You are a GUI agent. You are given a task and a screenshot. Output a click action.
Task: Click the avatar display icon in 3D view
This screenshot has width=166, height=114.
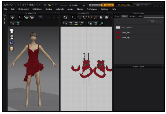(x=12, y=37)
